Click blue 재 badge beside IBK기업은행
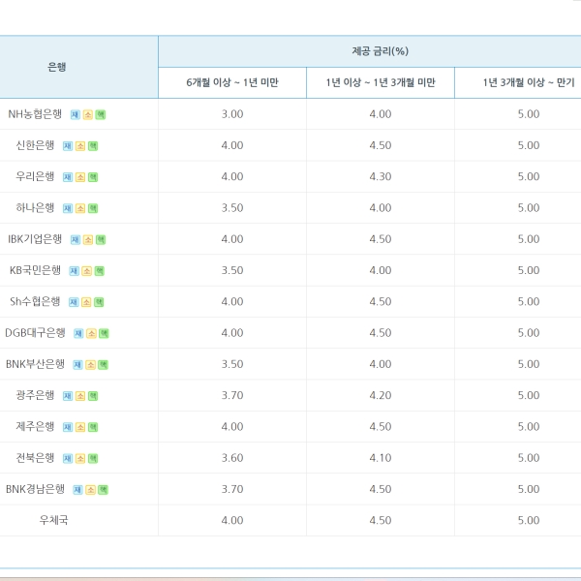Screen dimensions: 581x581 click(x=76, y=240)
